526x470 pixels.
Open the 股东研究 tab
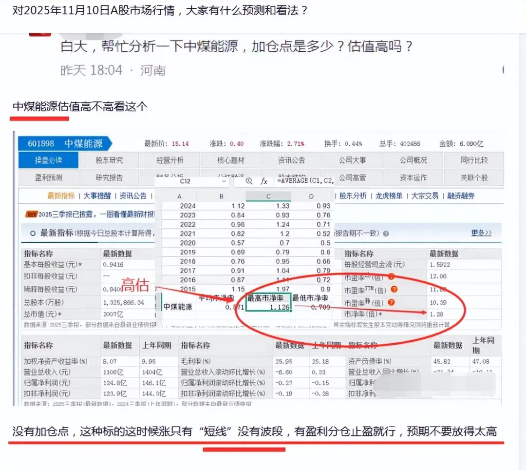point(110,160)
